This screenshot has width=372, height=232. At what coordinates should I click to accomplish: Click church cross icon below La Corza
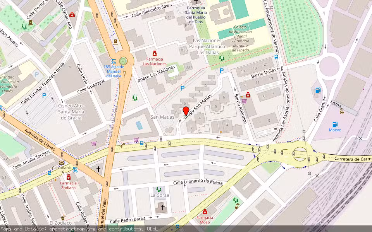pos(163,208)
